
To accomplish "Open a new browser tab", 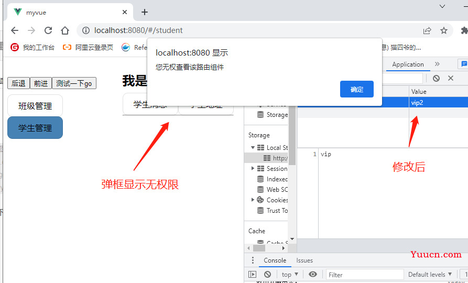I will (x=145, y=12).
